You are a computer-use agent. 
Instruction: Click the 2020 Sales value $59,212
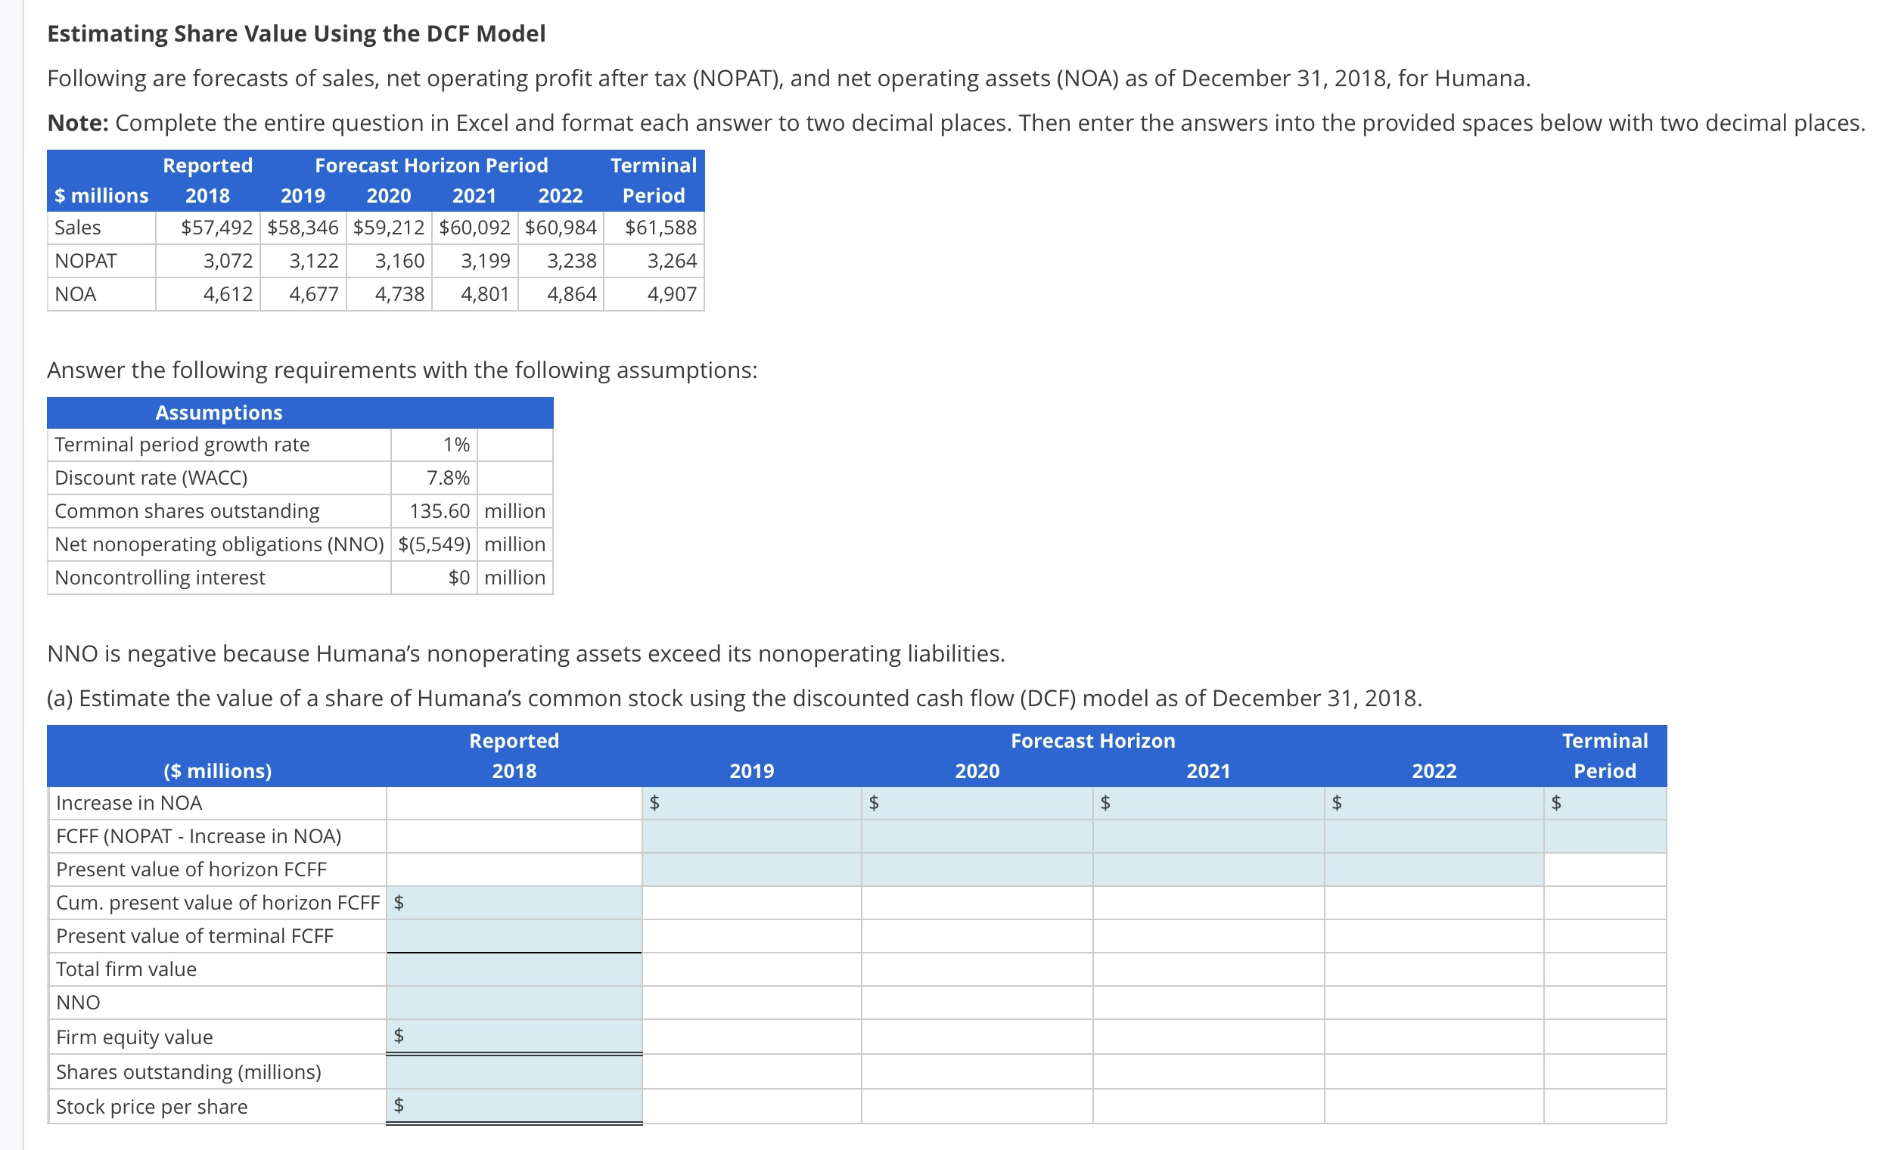coord(389,228)
